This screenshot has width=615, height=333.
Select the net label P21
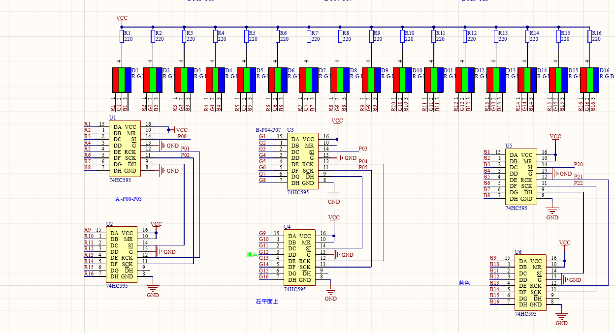pos(579,177)
